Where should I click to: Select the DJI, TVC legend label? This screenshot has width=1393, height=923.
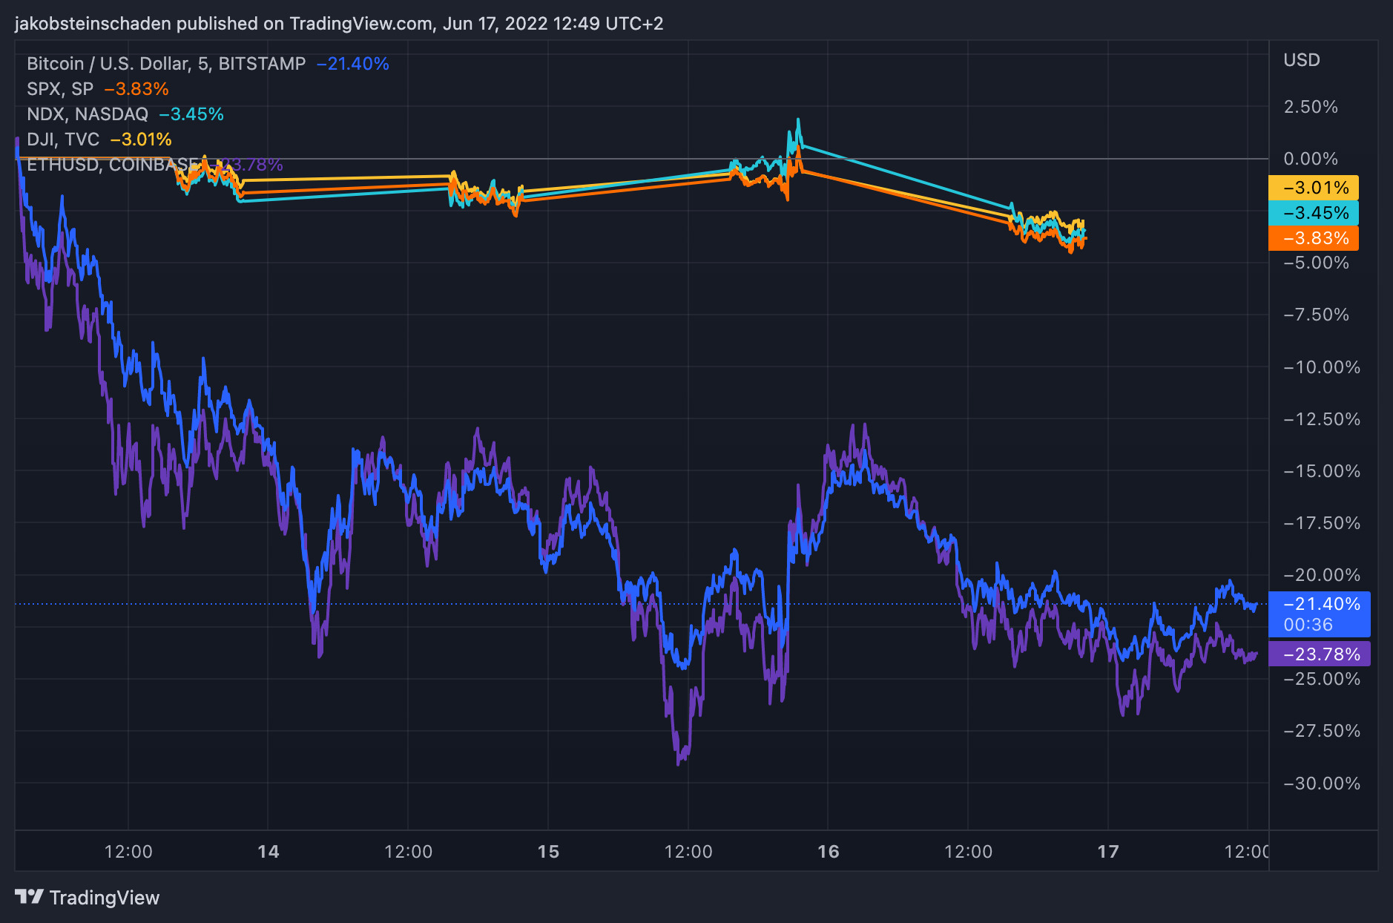[x=63, y=139]
